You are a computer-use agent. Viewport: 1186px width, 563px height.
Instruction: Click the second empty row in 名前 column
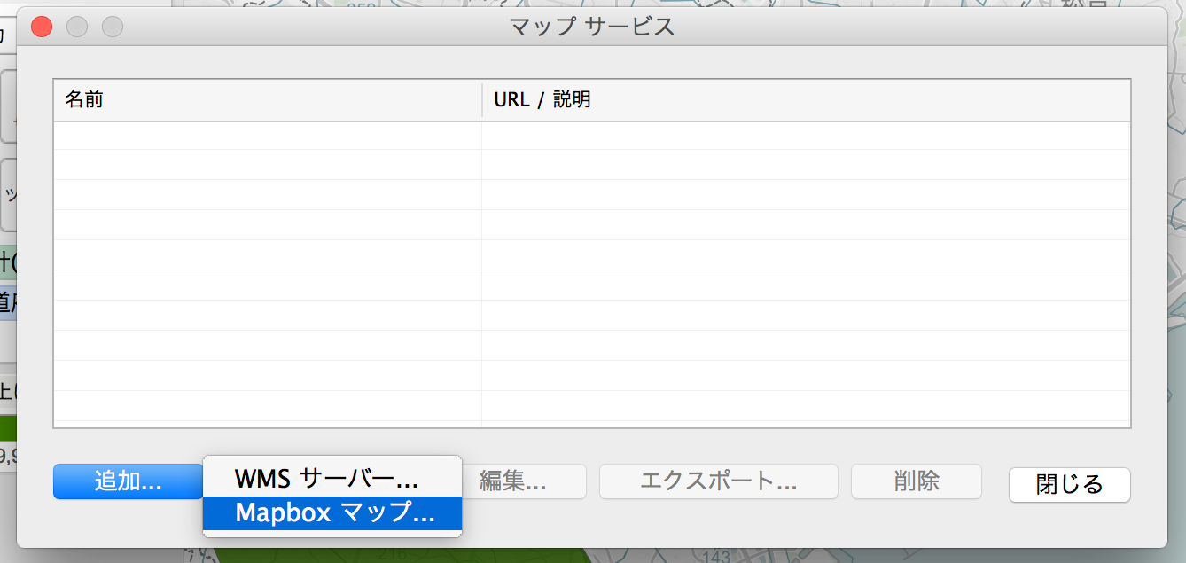tap(266, 165)
